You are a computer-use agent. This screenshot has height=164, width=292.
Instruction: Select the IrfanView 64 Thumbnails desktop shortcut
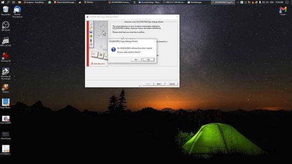pos(5,74)
